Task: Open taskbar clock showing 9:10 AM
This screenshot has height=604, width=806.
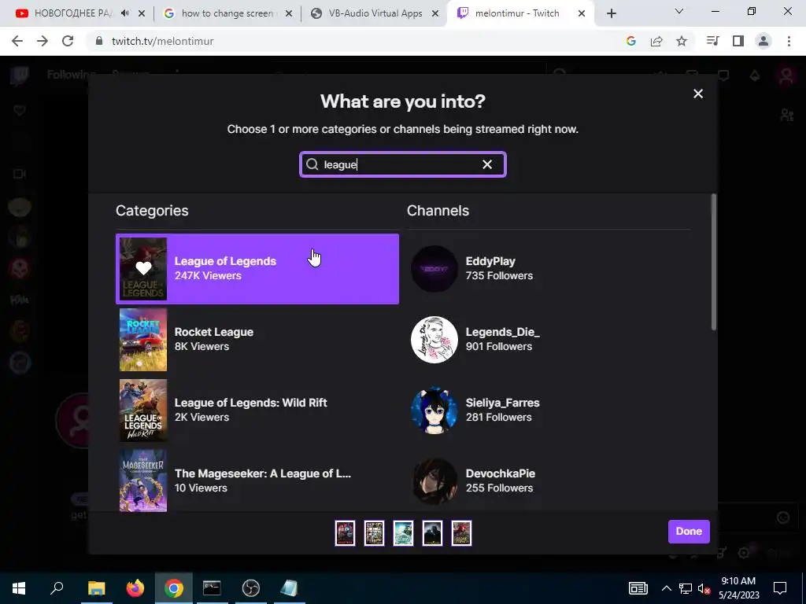Action: 738,588
